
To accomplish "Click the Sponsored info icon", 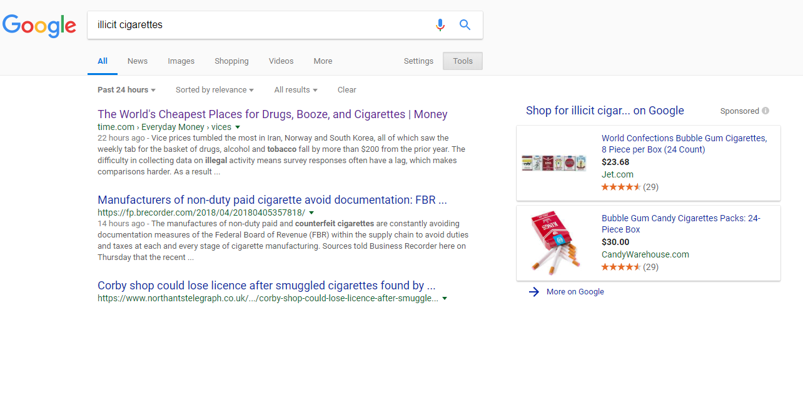I will point(765,111).
